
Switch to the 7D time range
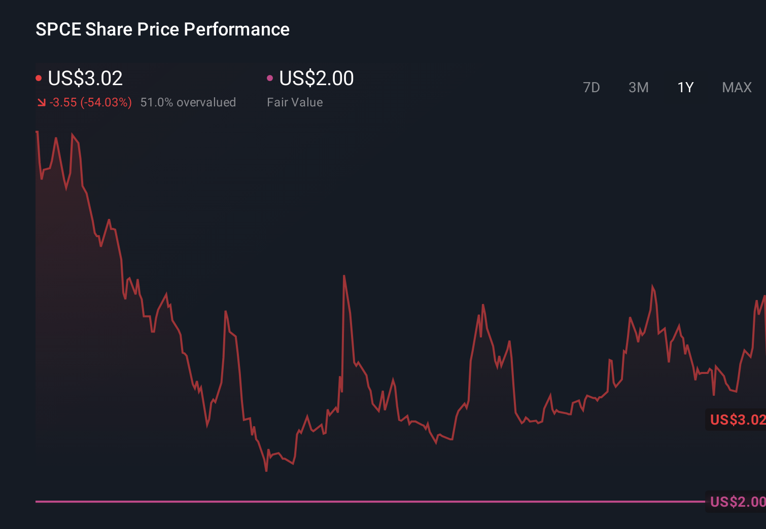tap(592, 87)
